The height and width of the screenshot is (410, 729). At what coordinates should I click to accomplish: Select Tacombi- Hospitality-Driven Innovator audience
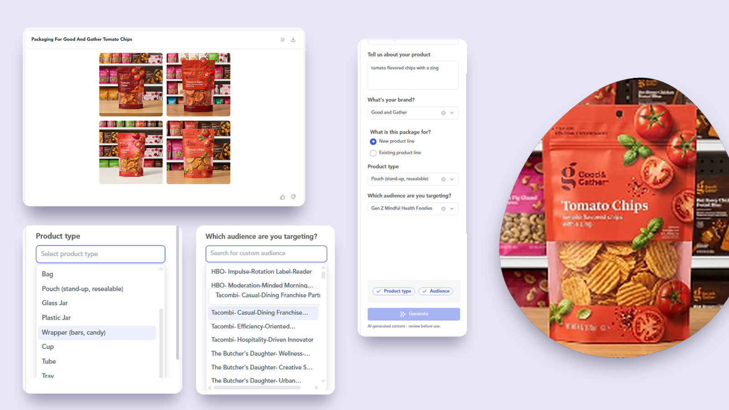[x=263, y=340]
